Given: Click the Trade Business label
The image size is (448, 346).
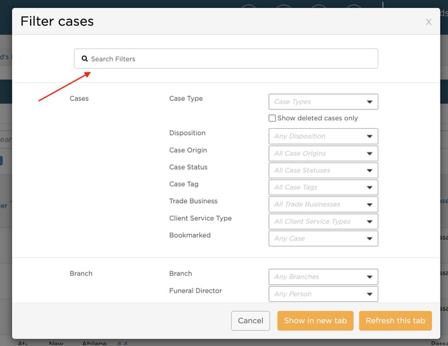Looking at the screenshot, I should tap(193, 201).
